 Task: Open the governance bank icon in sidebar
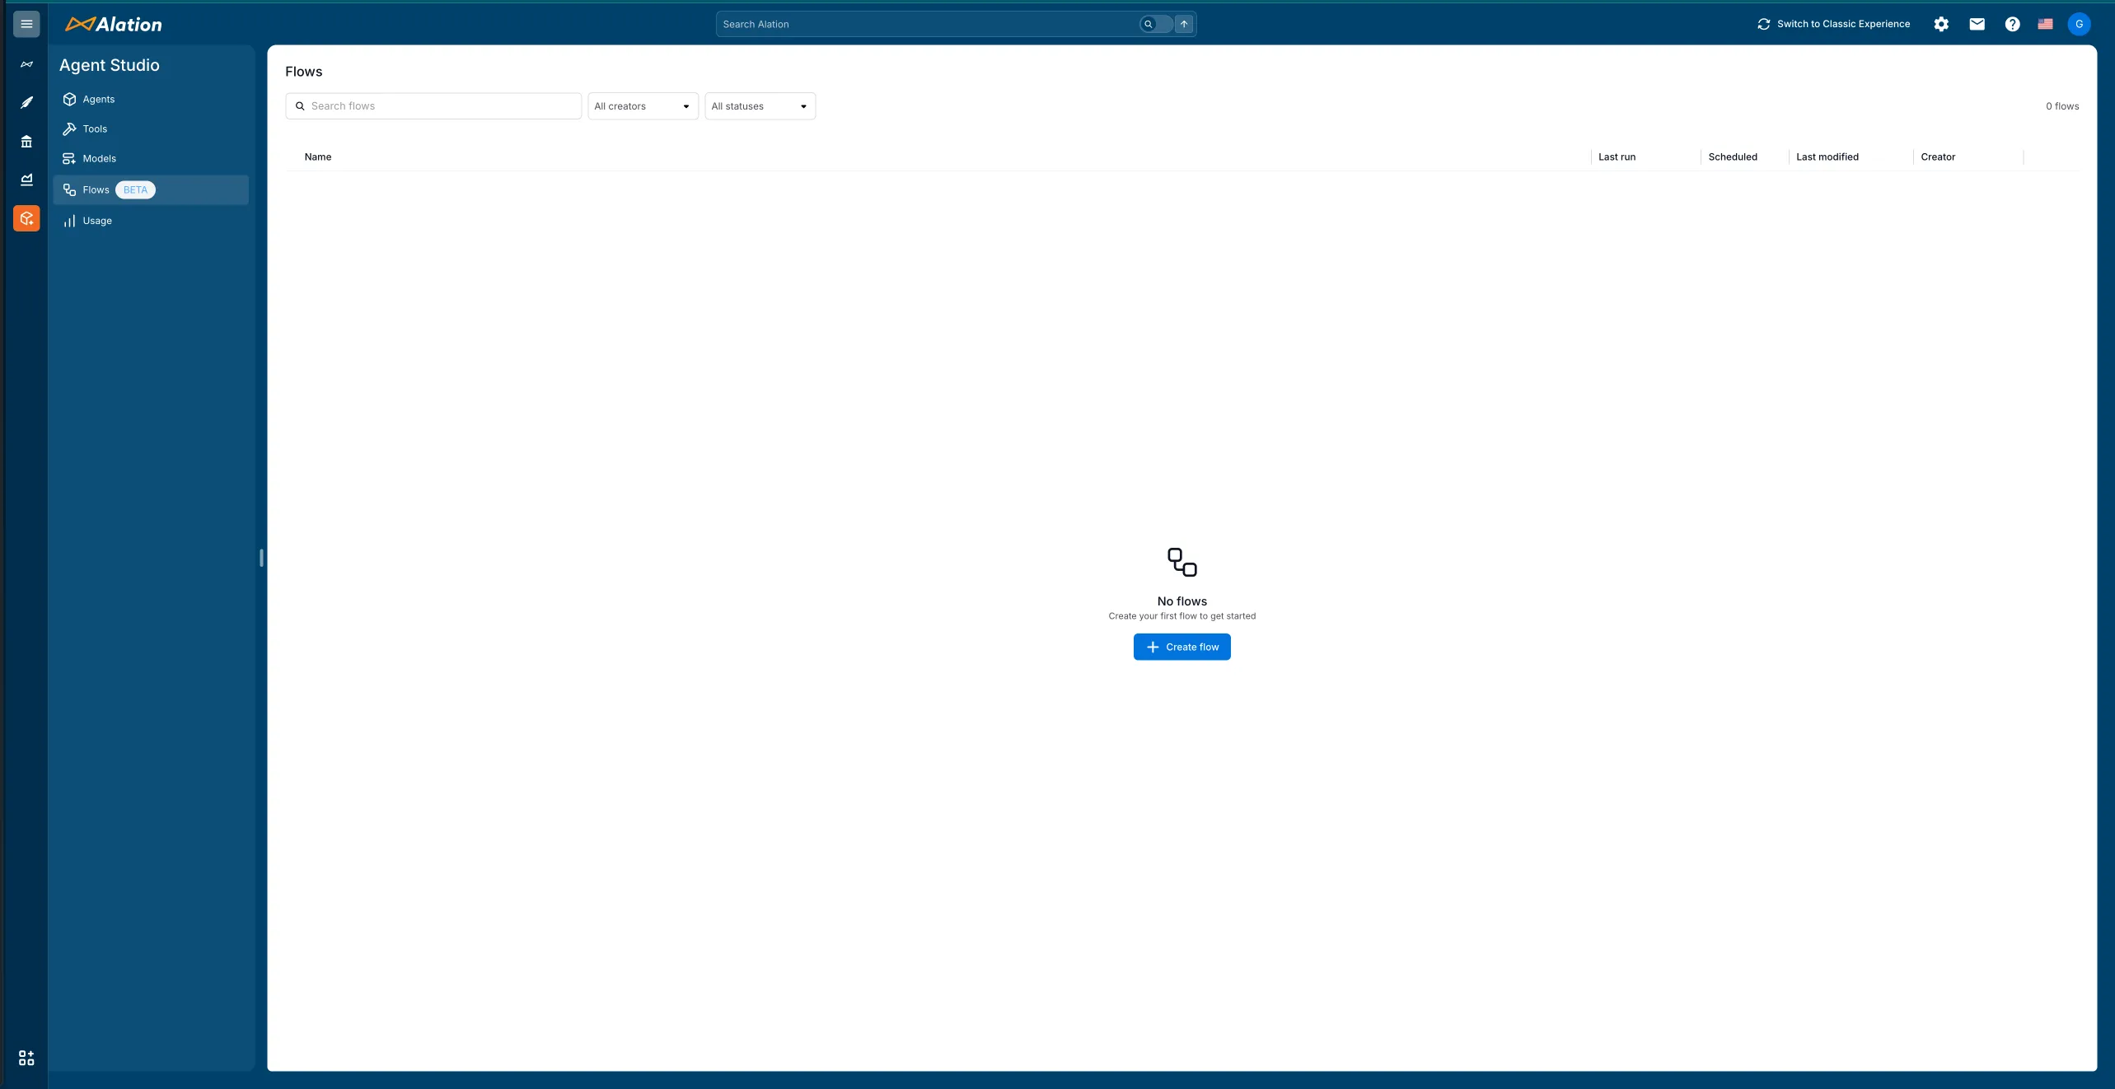click(26, 141)
